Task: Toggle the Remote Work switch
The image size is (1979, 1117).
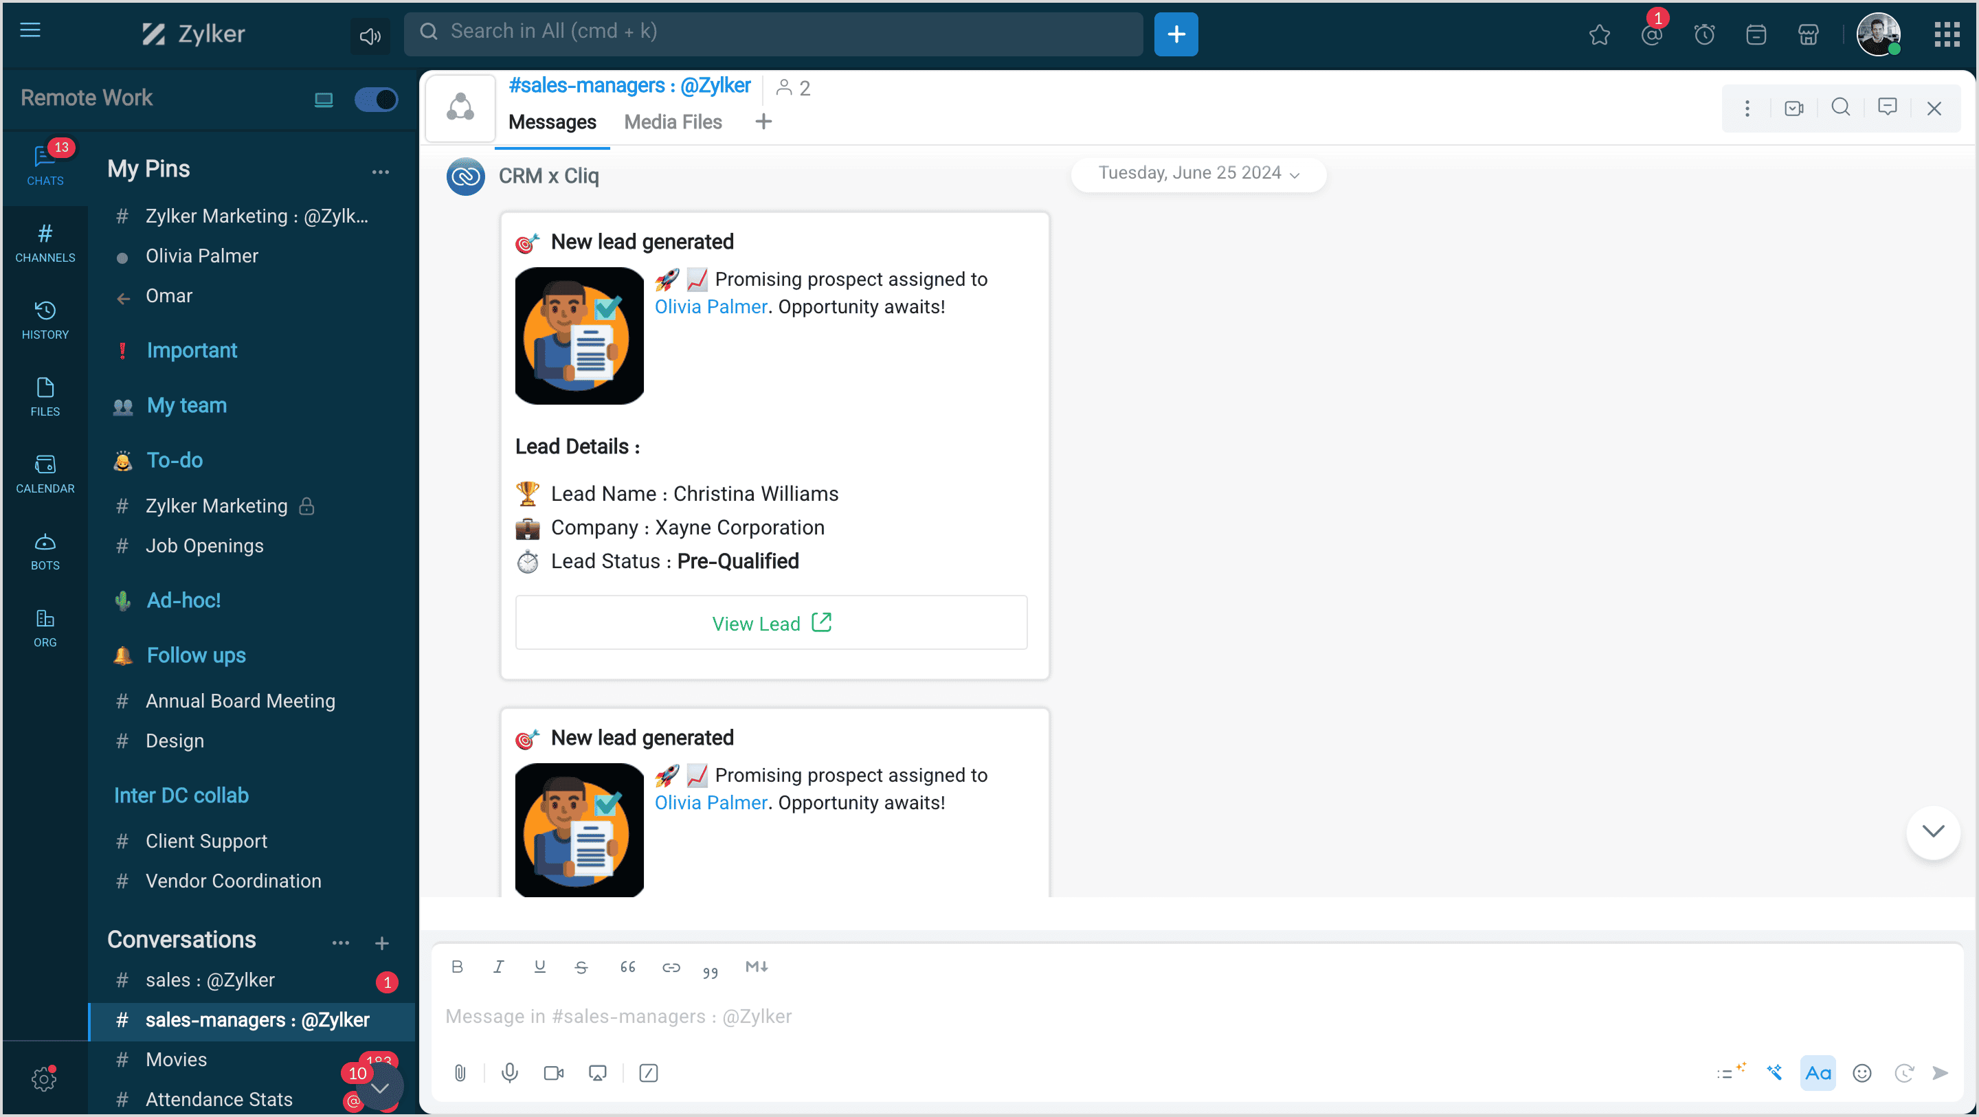Action: [x=376, y=99]
